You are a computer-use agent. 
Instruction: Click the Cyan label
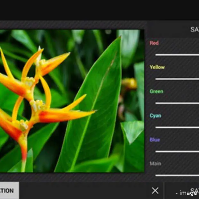click(x=155, y=116)
